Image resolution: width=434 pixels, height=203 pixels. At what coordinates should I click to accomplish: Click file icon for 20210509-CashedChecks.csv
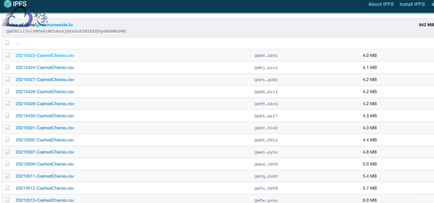[8, 163]
